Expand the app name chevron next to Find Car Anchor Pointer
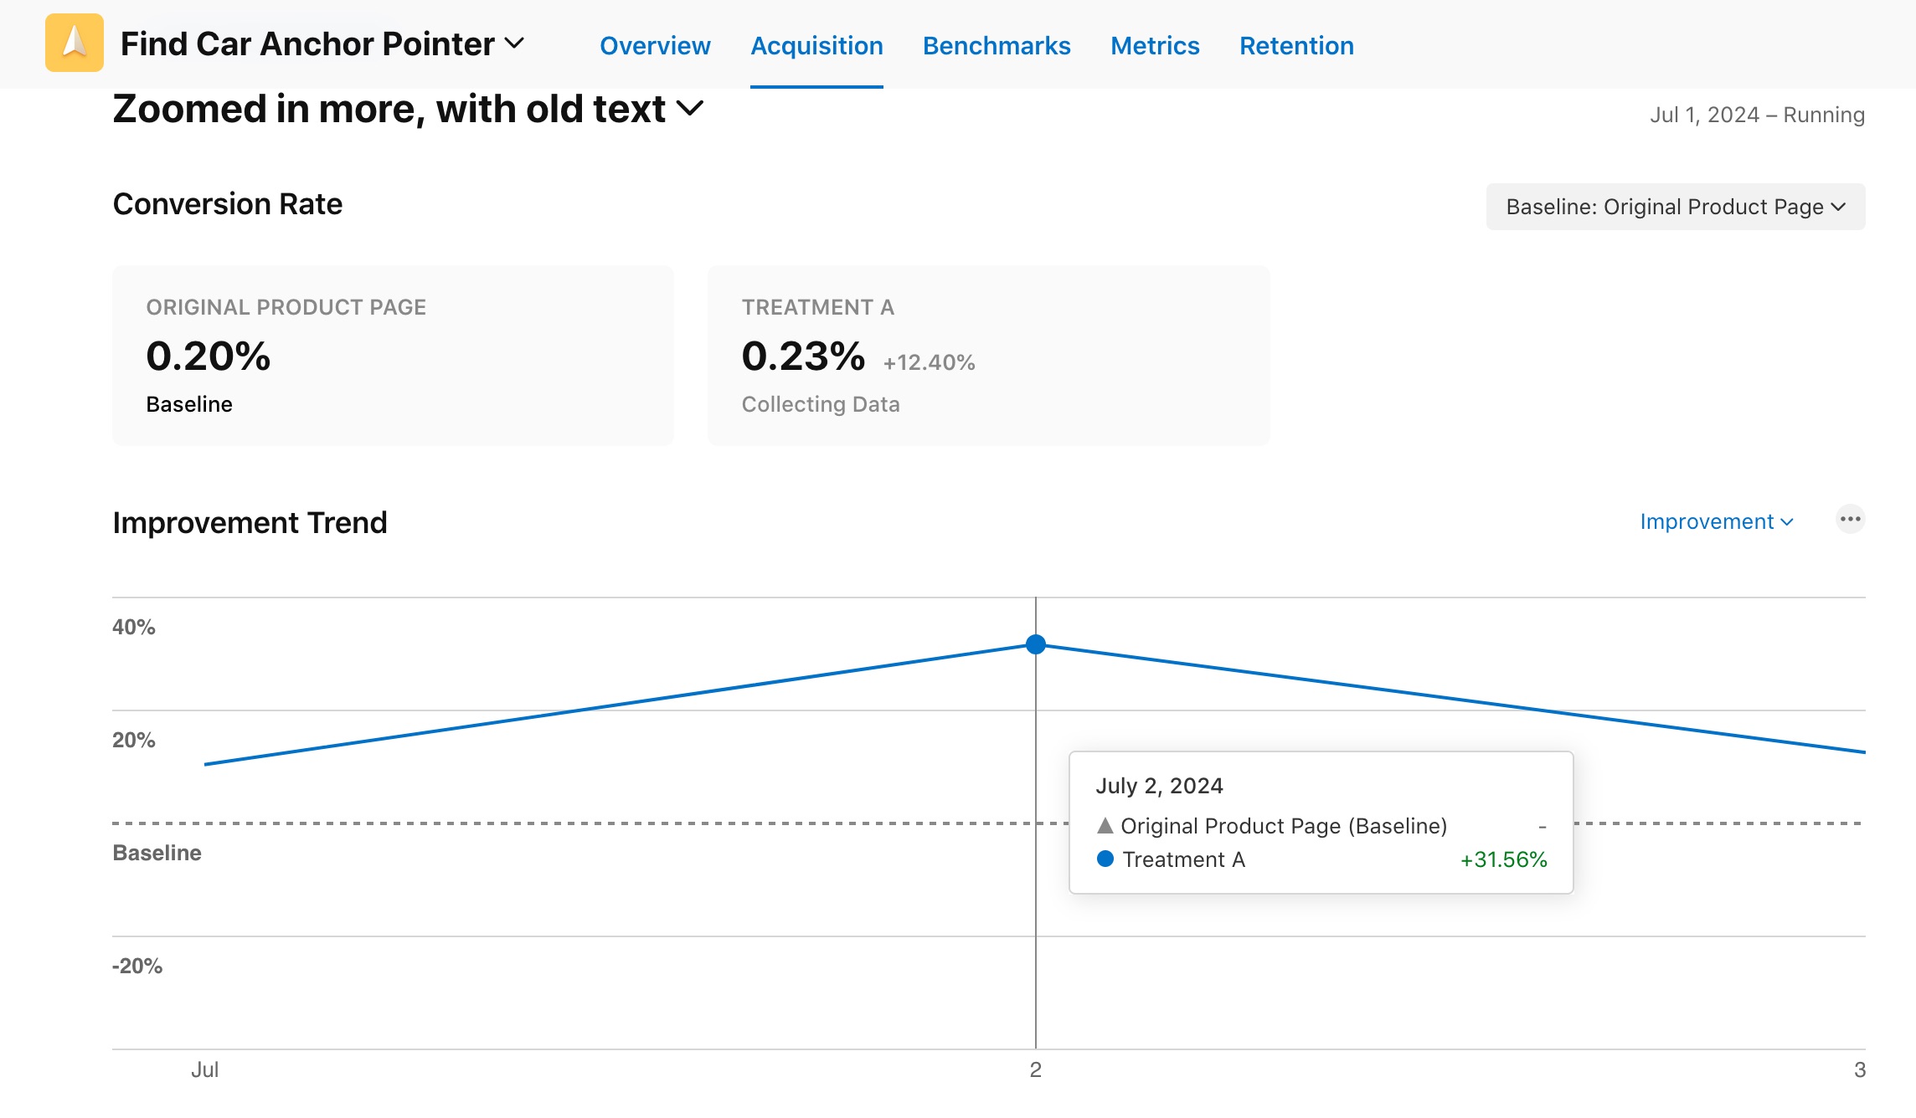The height and width of the screenshot is (1118, 1916). (514, 43)
